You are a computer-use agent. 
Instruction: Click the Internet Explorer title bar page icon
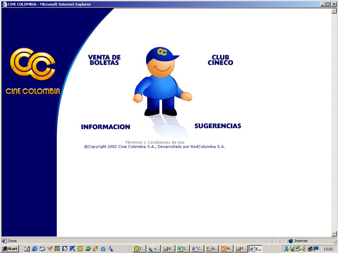(4, 4)
